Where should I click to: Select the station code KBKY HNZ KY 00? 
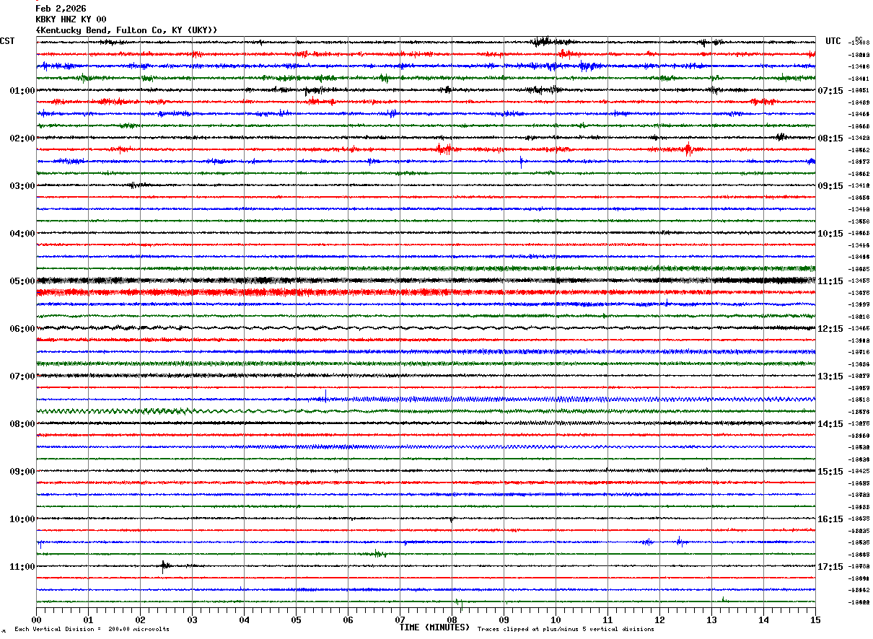point(71,19)
